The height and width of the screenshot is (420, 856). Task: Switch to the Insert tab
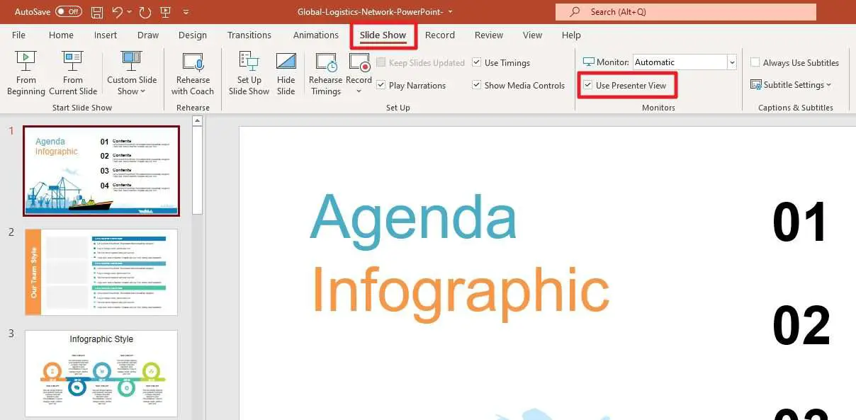(106, 35)
